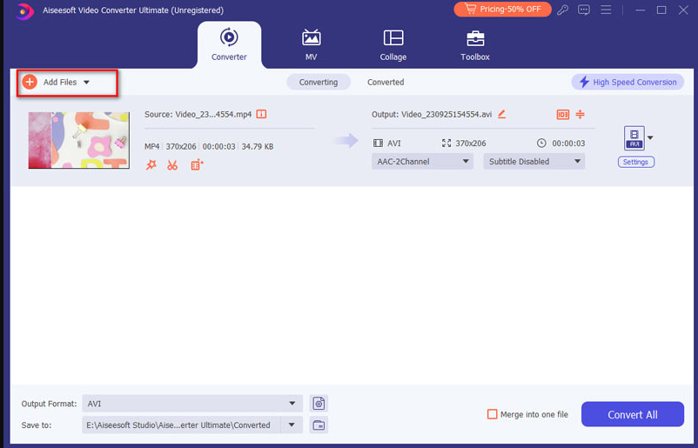Open the Toolbox tab
The image size is (698, 448).
[x=475, y=44]
